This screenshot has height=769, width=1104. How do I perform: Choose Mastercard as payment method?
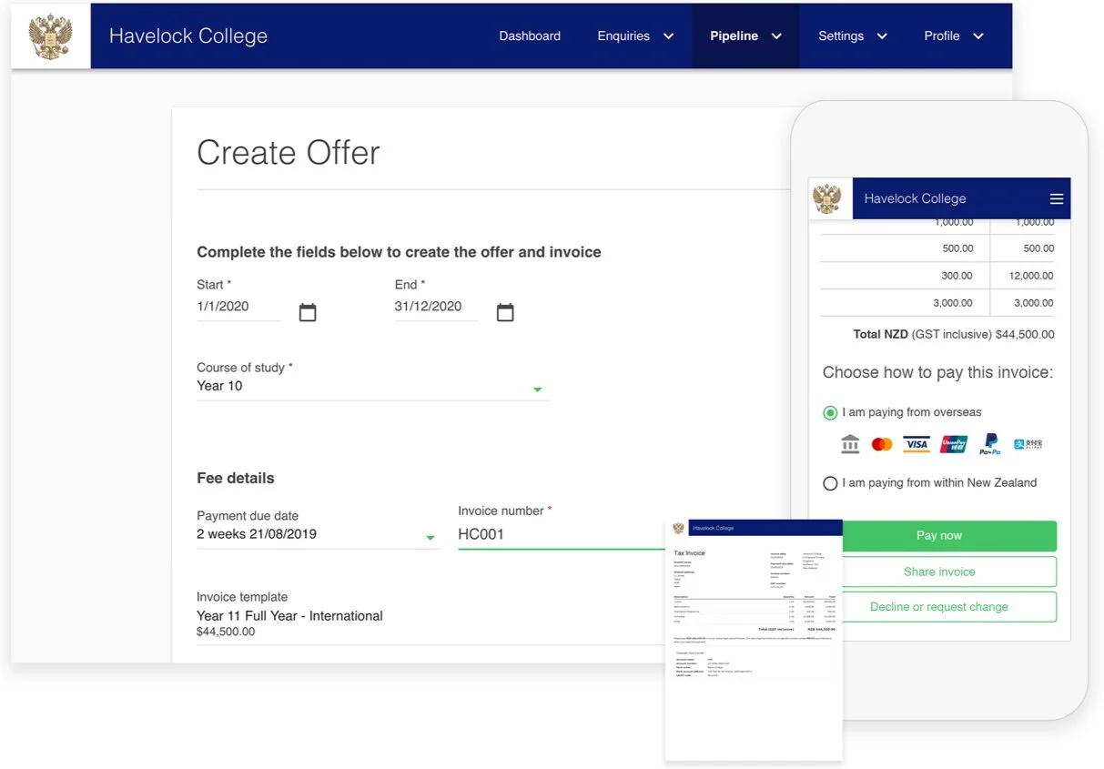point(881,444)
